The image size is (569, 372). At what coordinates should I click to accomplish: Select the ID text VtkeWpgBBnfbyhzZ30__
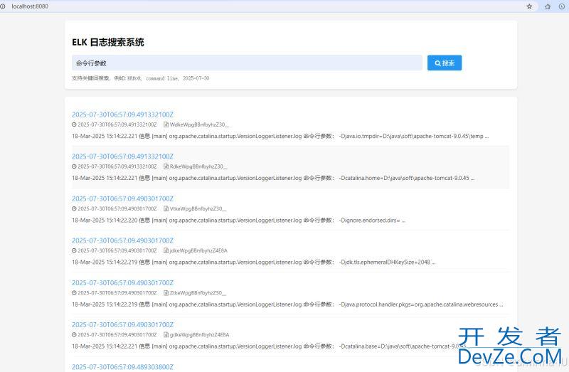point(198,208)
